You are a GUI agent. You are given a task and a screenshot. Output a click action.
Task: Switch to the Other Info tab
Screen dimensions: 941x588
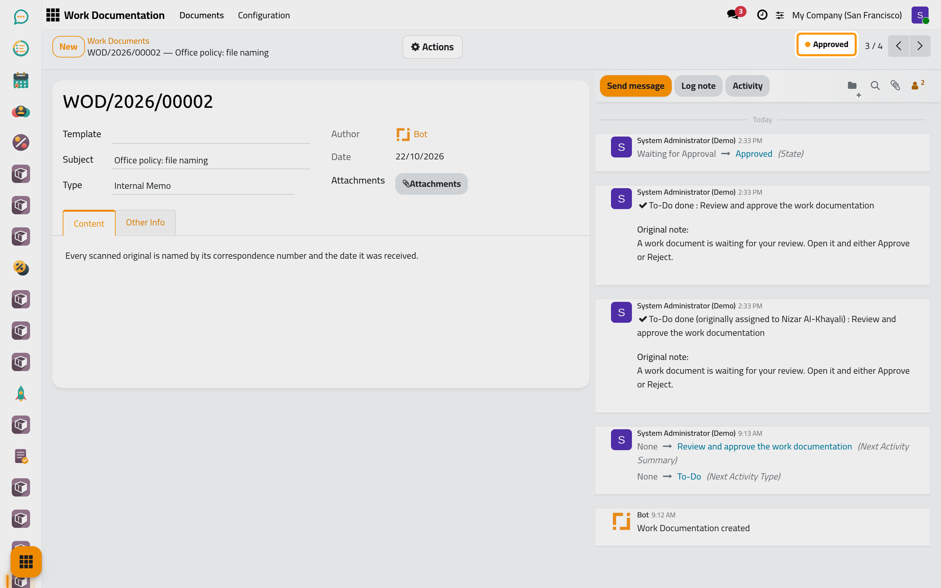(x=145, y=222)
